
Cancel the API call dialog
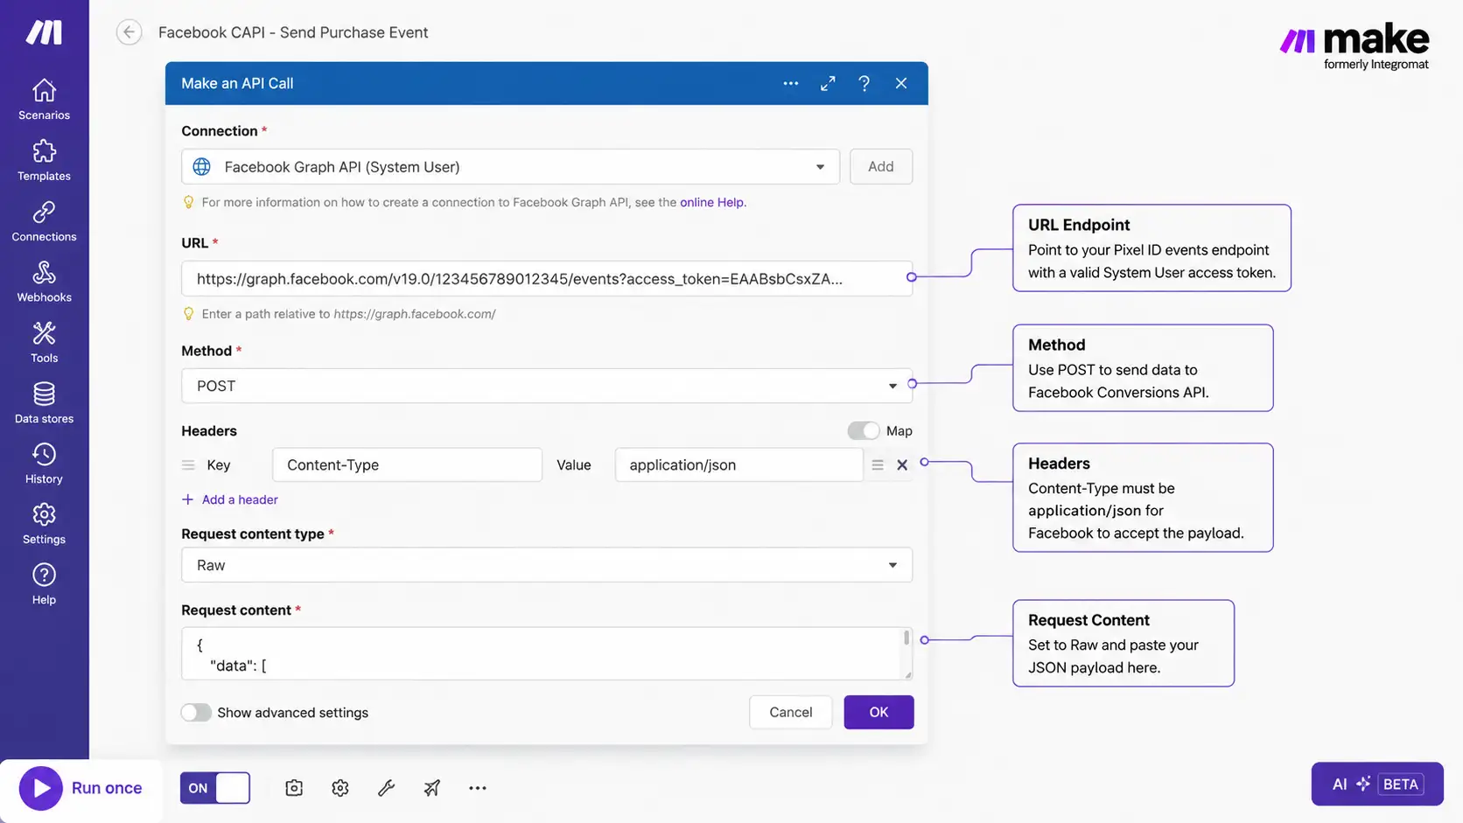pos(791,712)
